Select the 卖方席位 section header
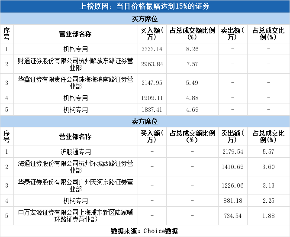Screen dimensions: 290x237 point(145,121)
